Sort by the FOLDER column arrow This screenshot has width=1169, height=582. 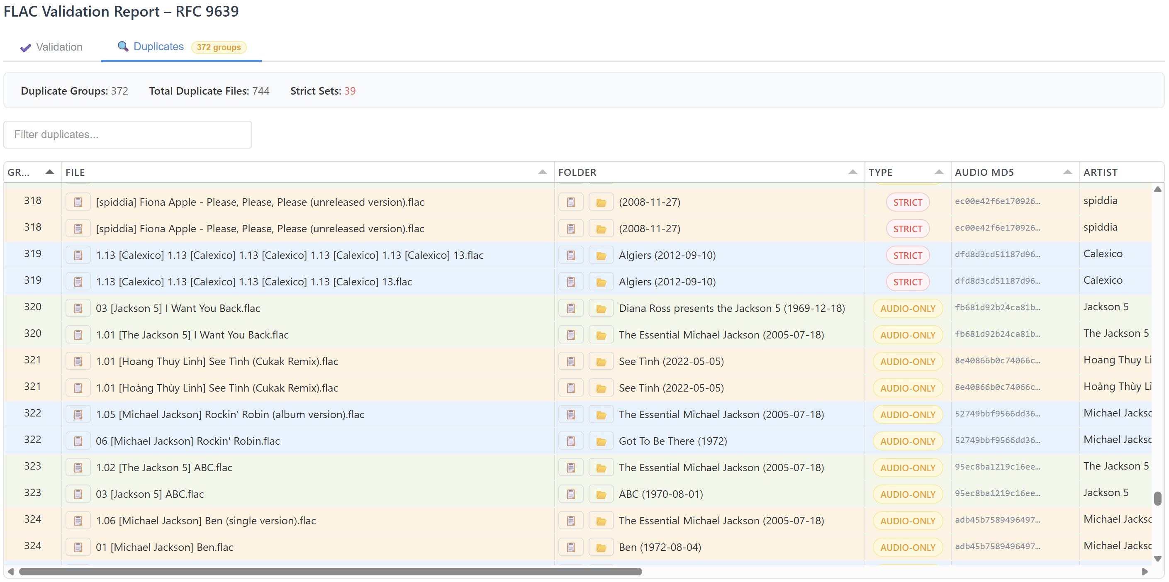pos(853,172)
